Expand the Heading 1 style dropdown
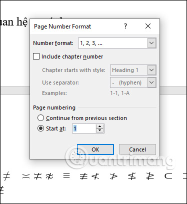 point(151,70)
